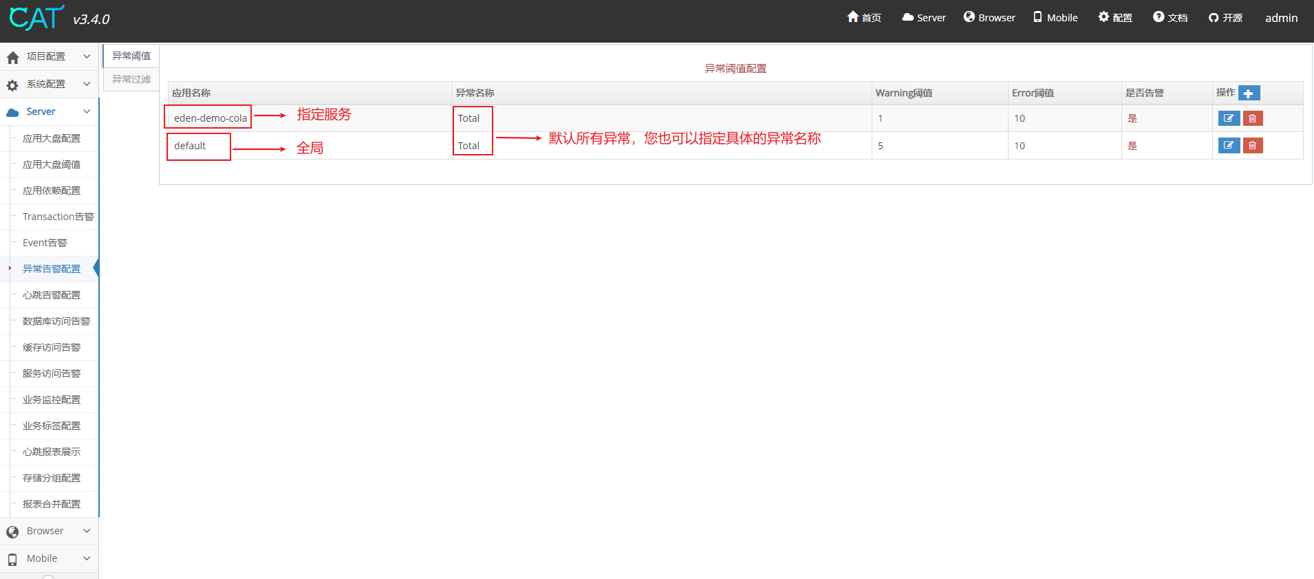Delete the eden-demo-cola threshold row
1314x579 pixels.
coord(1253,118)
